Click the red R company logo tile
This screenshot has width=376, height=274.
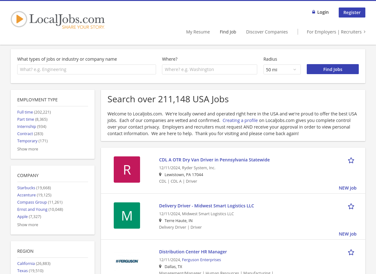127,170
